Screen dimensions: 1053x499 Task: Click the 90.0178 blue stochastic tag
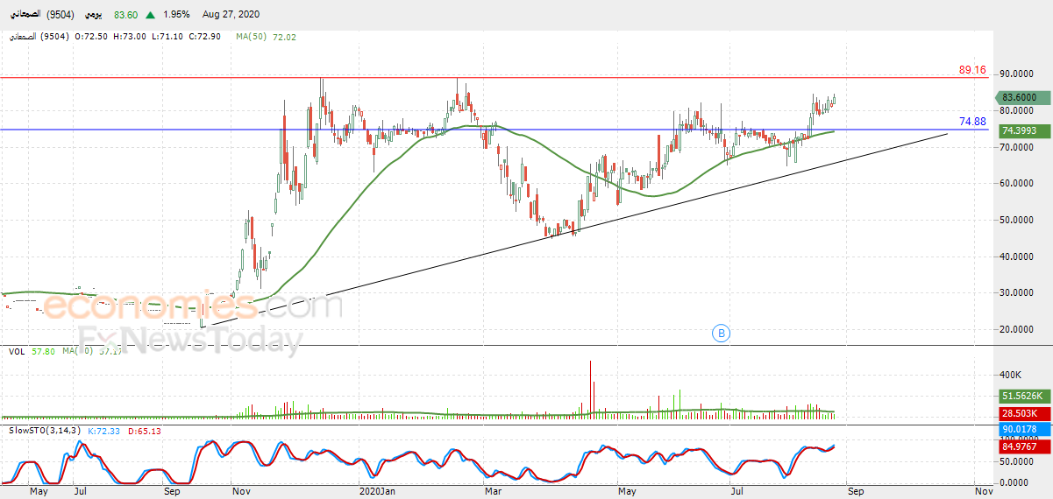[x=1023, y=430]
